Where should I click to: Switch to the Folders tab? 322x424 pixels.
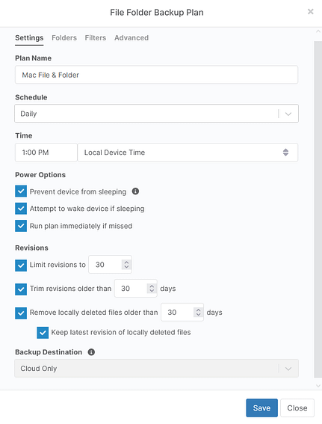[x=64, y=38]
